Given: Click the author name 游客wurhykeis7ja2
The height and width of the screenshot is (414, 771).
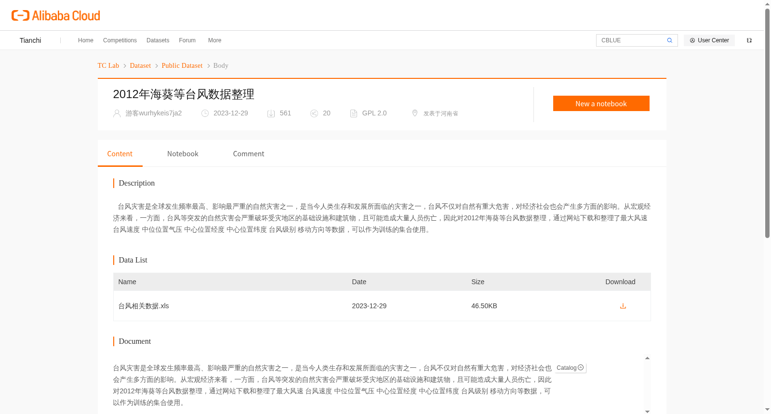Looking at the screenshot, I should point(154,113).
